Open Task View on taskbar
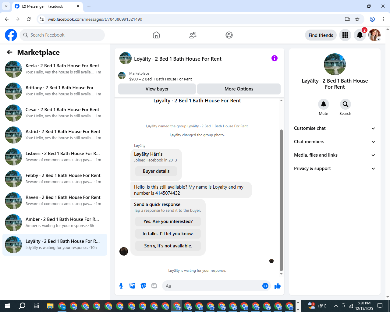This screenshot has height=312, width=390. click(x=36, y=306)
